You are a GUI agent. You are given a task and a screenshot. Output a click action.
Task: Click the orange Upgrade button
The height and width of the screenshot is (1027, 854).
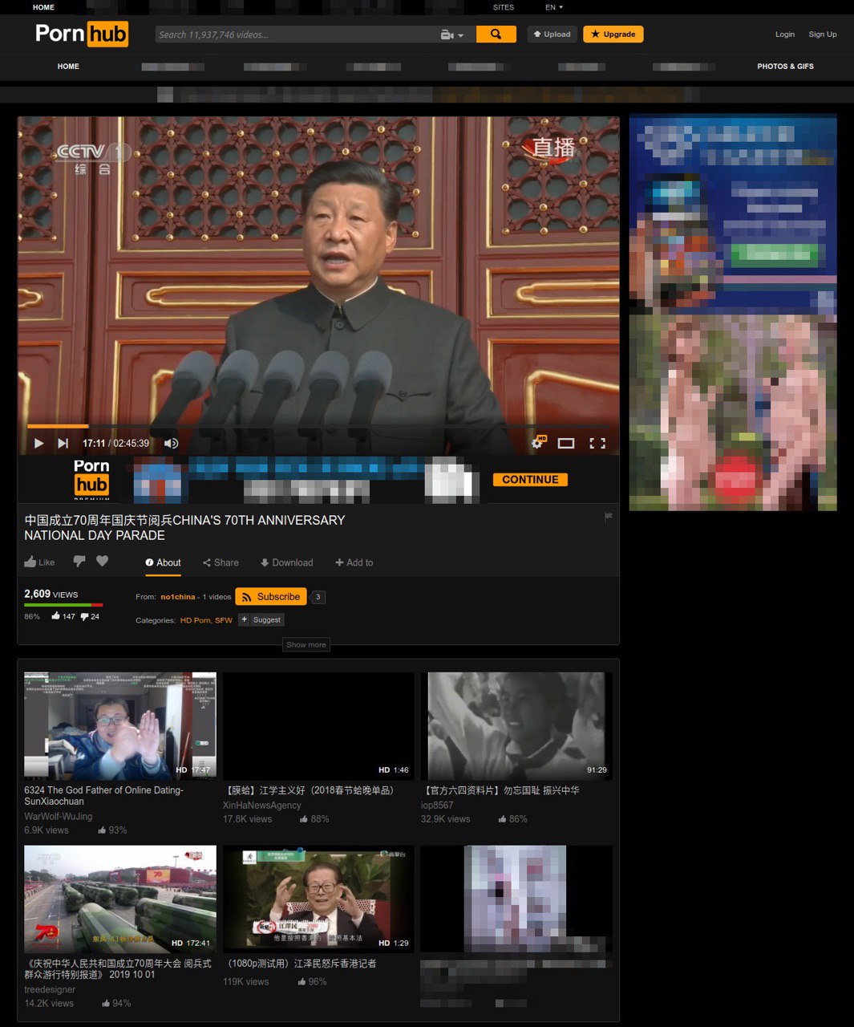click(613, 35)
